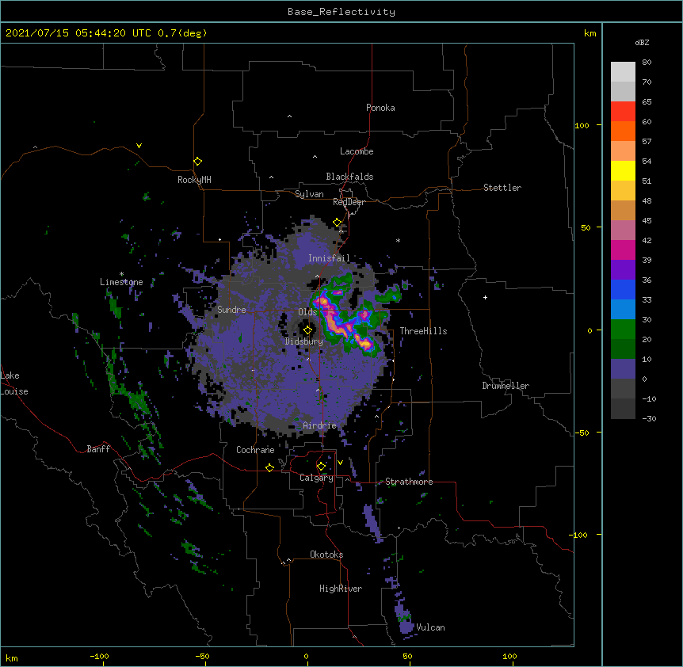Click the yellow diamond marker south of RedDeer
This screenshot has width=683, height=667.
(x=337, y=223)
